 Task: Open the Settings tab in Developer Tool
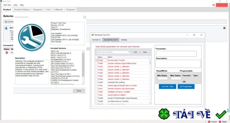coord(124,40)
